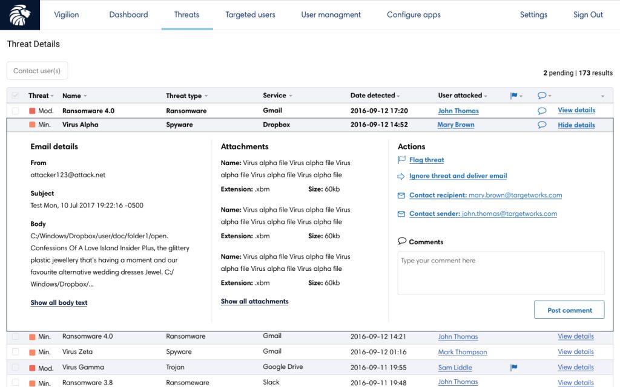Check the box for Virus Zeta row
The height and width of the screenshot is (387, 620).
pyautogui.click(x=16, y=352)
